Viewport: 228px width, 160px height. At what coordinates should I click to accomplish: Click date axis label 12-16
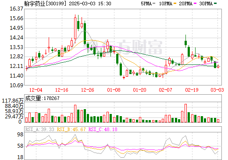click(x=62, y=90)
